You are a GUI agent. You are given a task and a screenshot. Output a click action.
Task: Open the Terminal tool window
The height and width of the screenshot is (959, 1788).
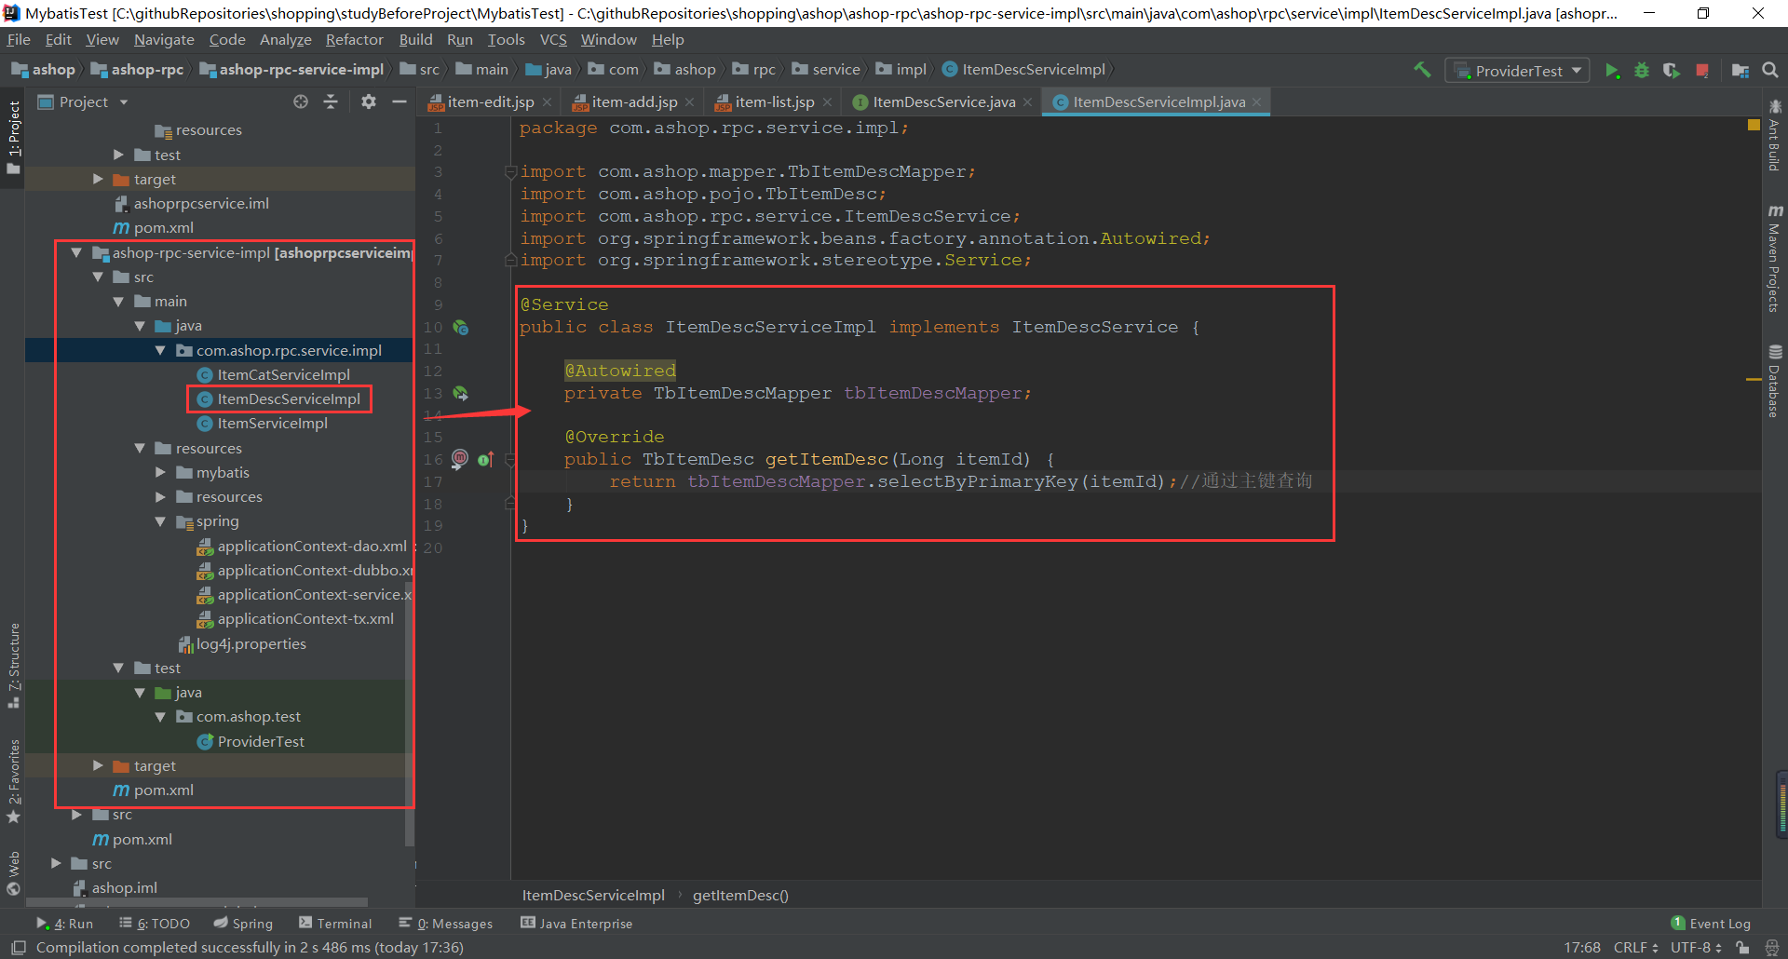335,924
